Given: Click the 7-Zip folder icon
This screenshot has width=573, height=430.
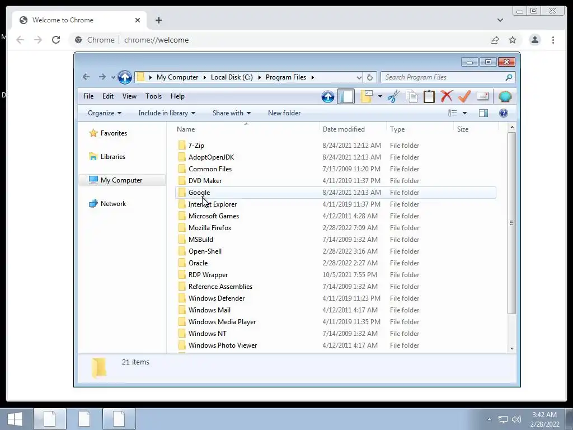Looking at the screenshot, I should pos(182,145).
